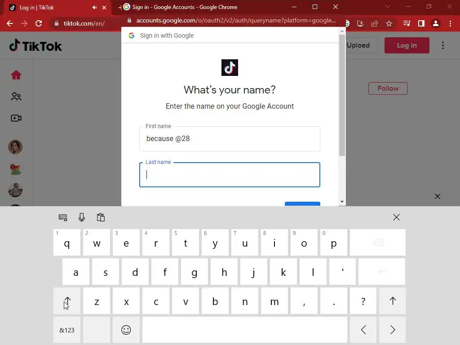
Task: Click the TikTok logo in header
Action: (35, 46)
